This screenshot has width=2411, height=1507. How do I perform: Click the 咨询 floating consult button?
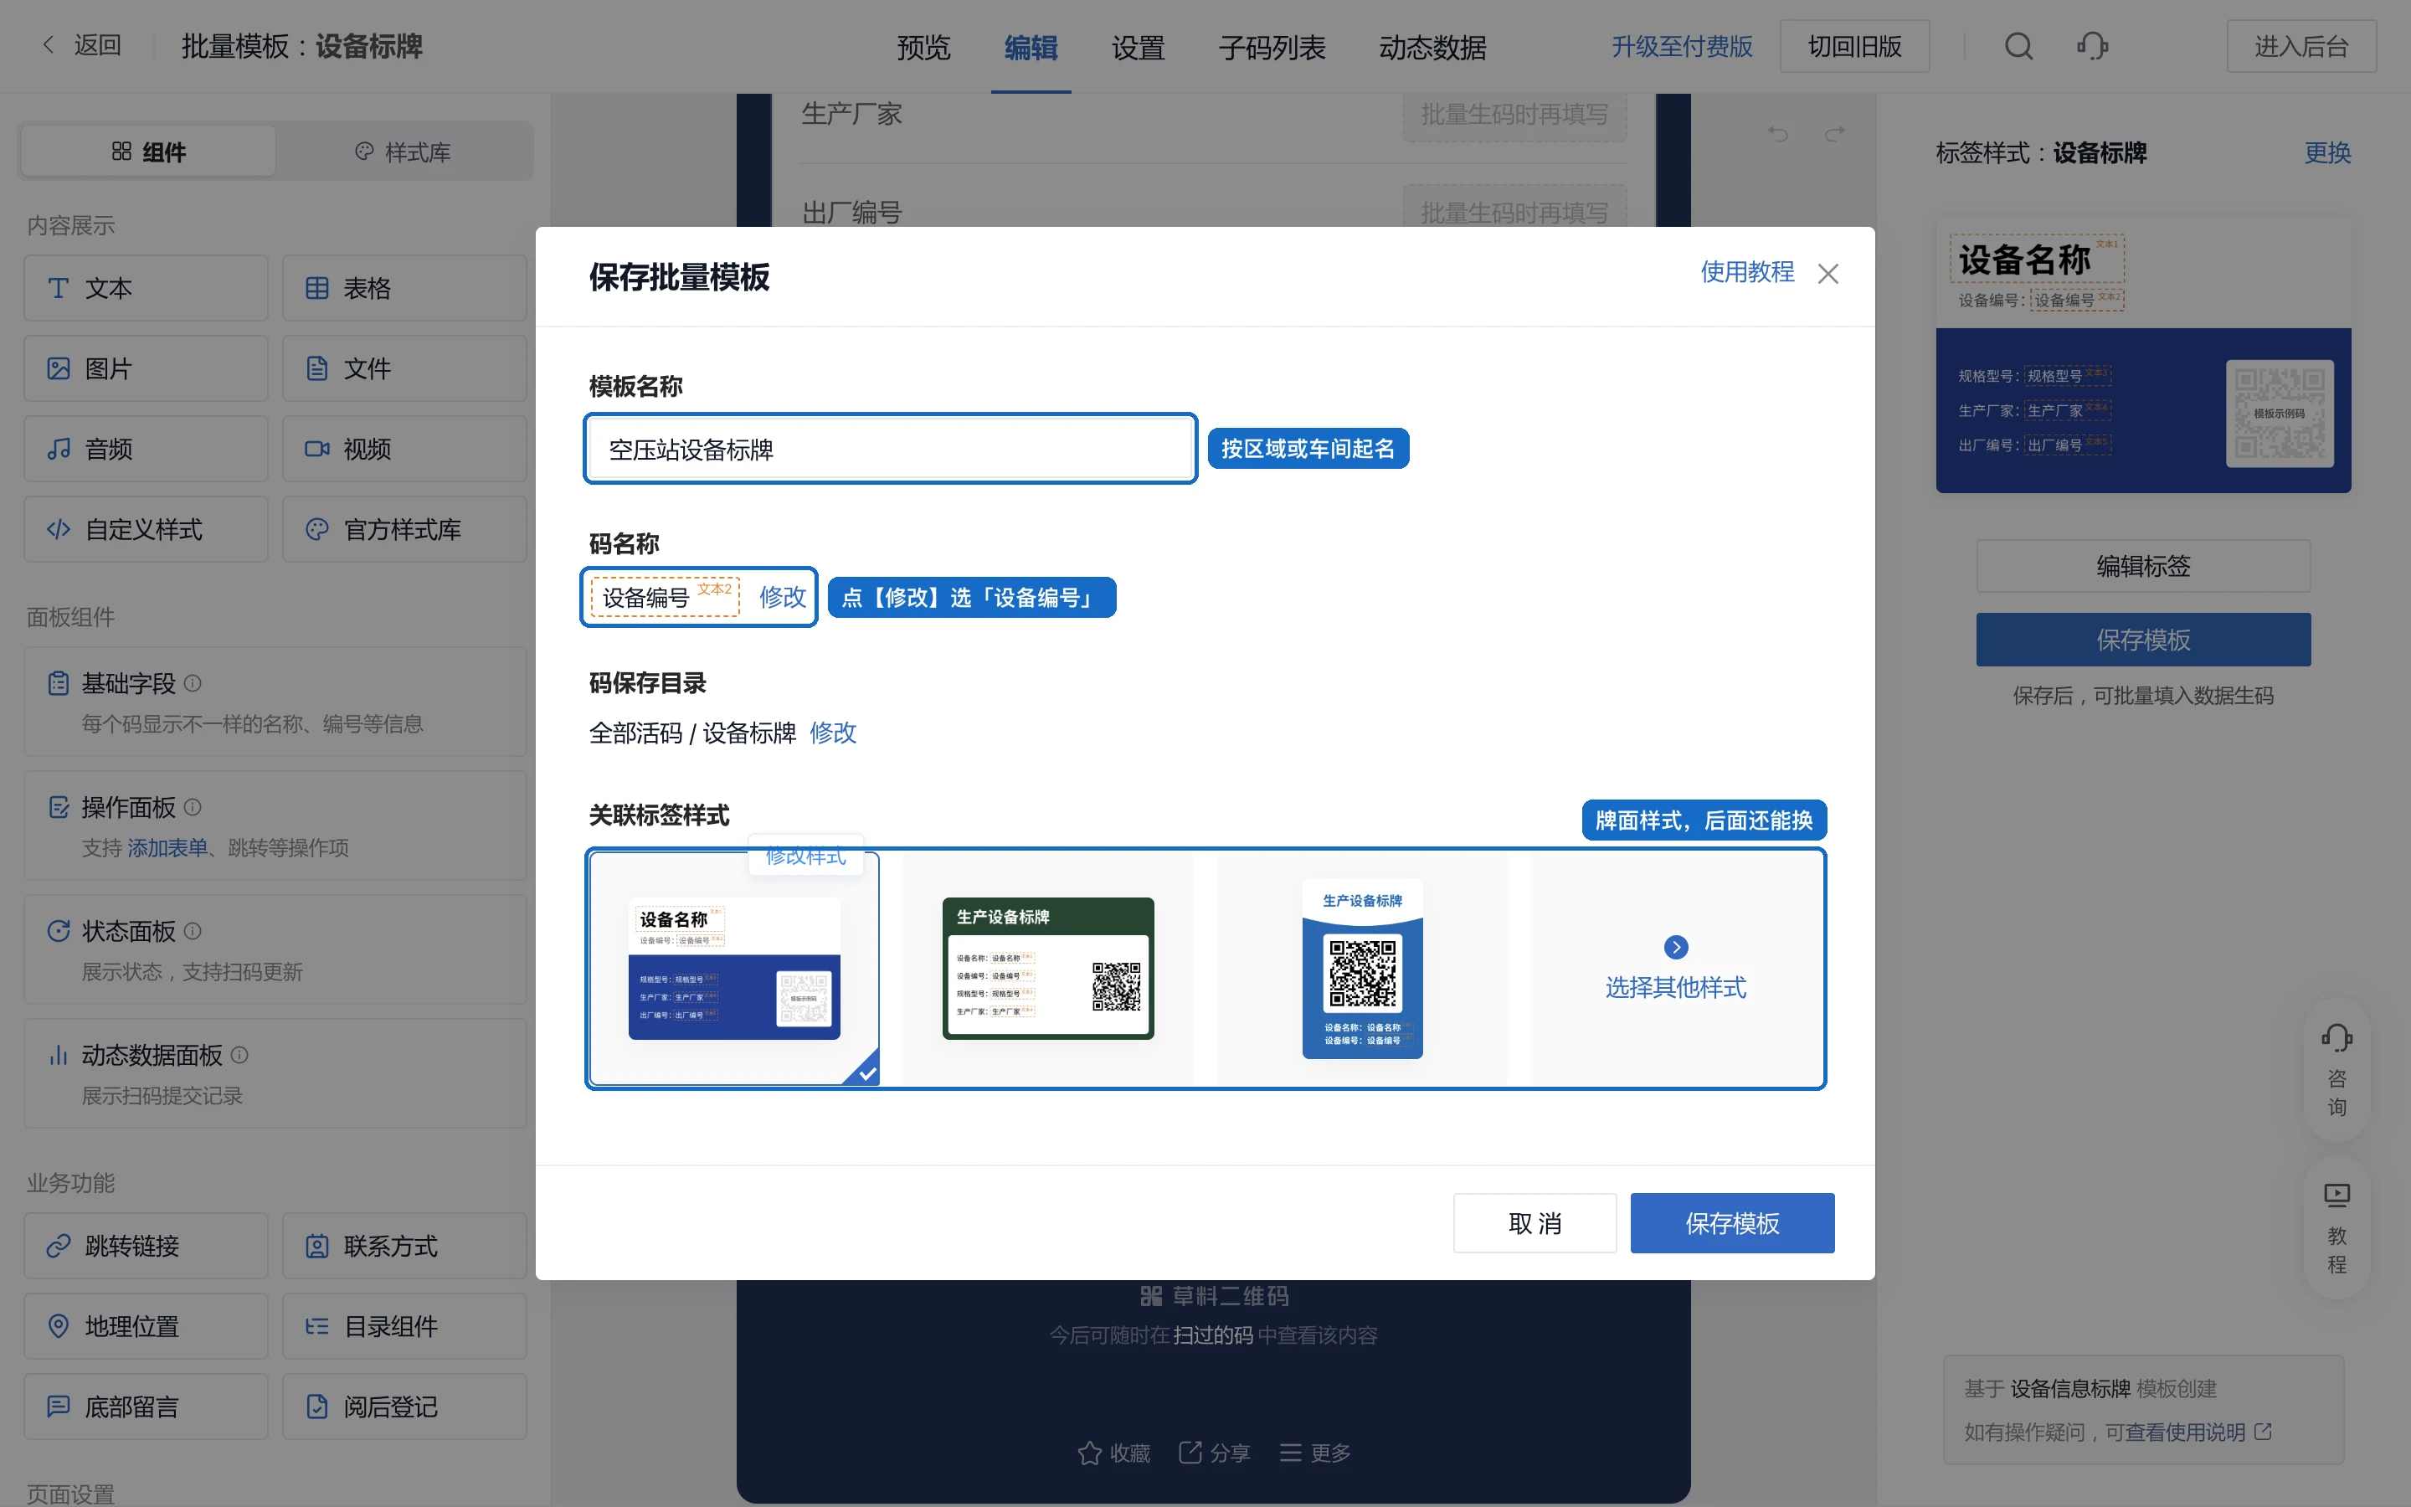click(2336, 1072)
